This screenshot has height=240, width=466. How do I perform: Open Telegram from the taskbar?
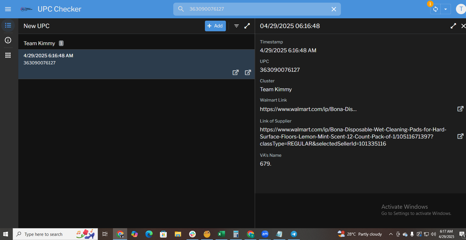294,234
